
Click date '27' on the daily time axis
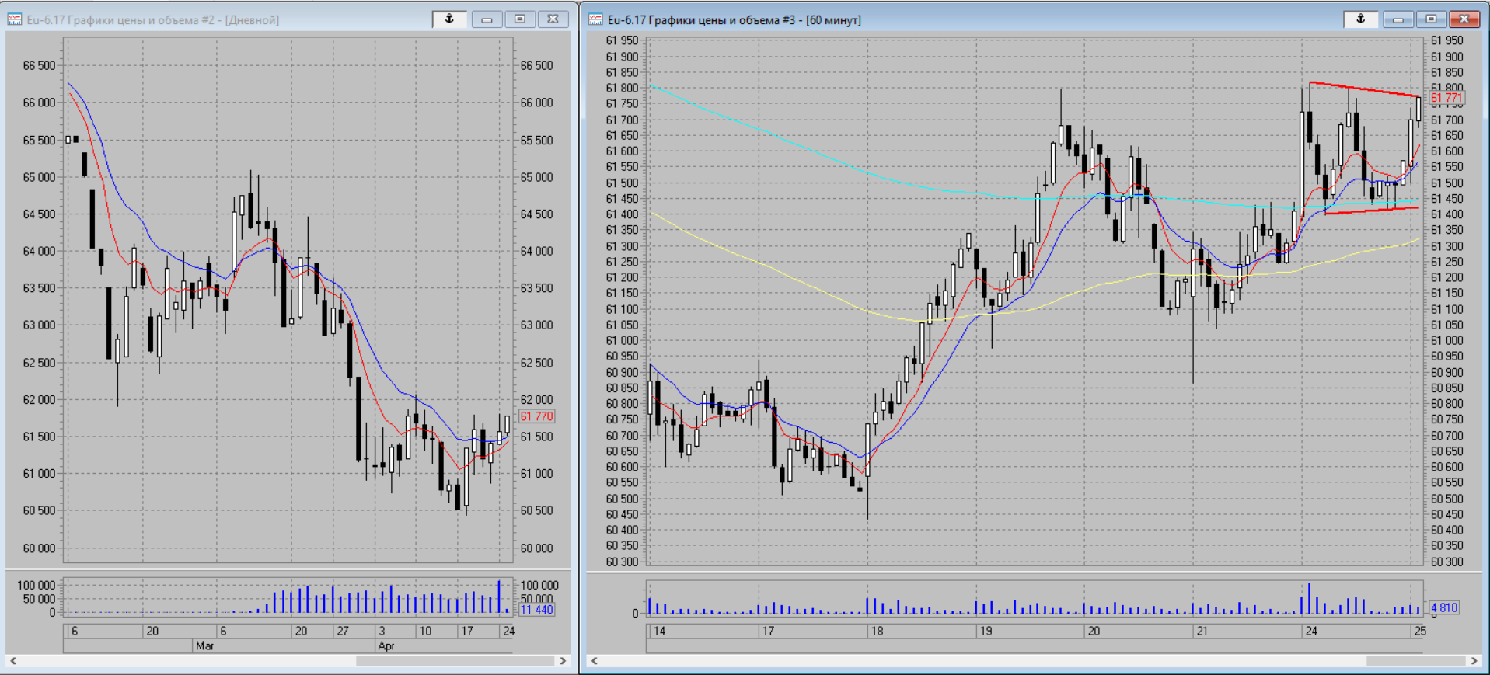point(343,631)
